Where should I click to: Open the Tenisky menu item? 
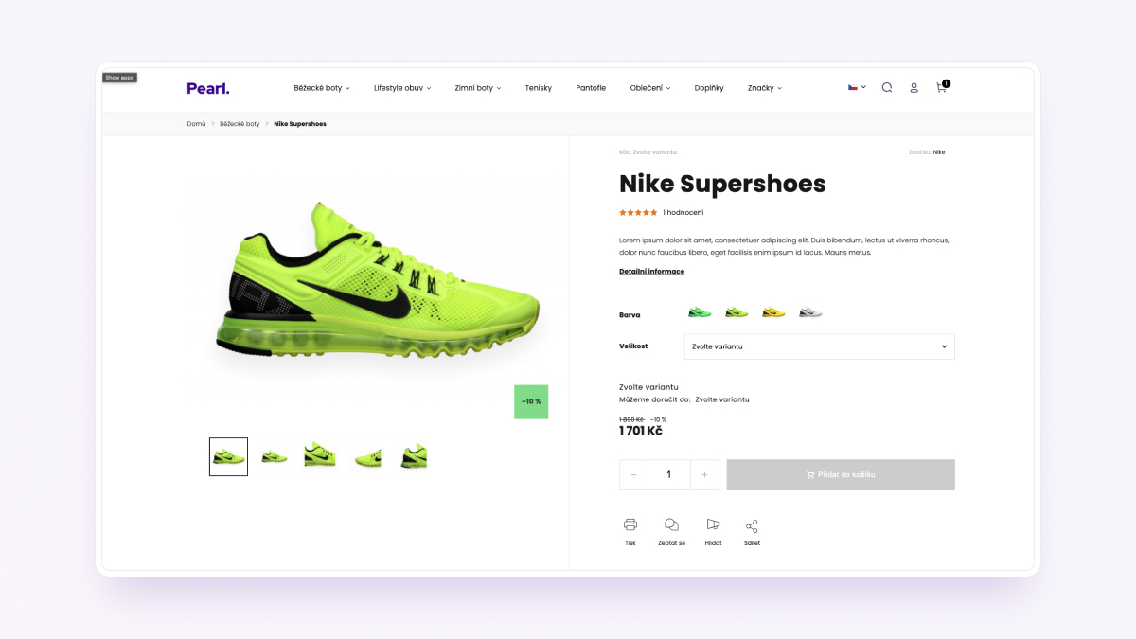click(x=539, y=88)
